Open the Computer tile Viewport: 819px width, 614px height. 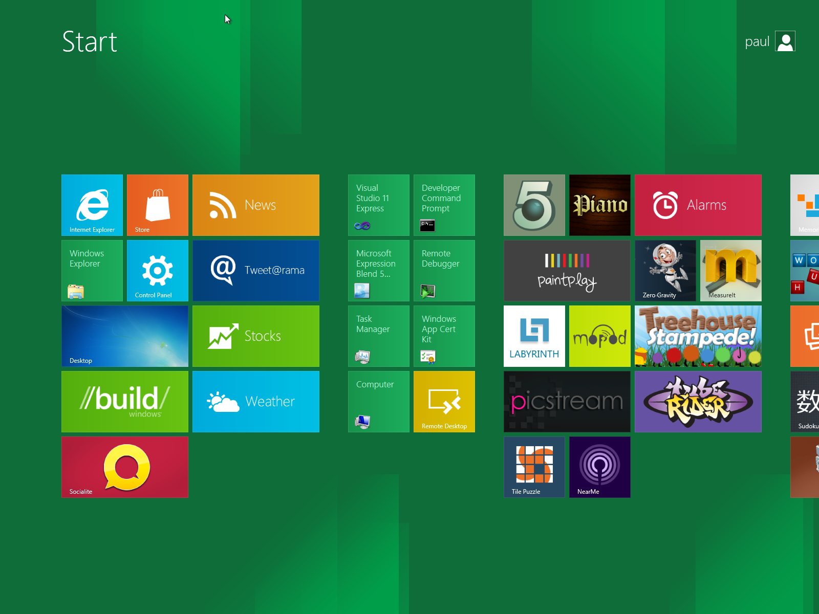pos(379,402)
